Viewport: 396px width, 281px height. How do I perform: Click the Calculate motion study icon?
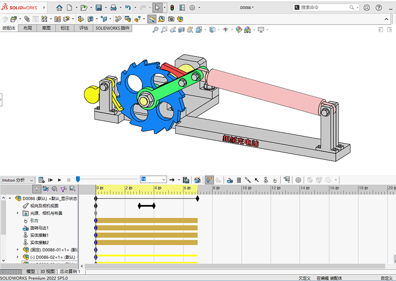[42, 180]
